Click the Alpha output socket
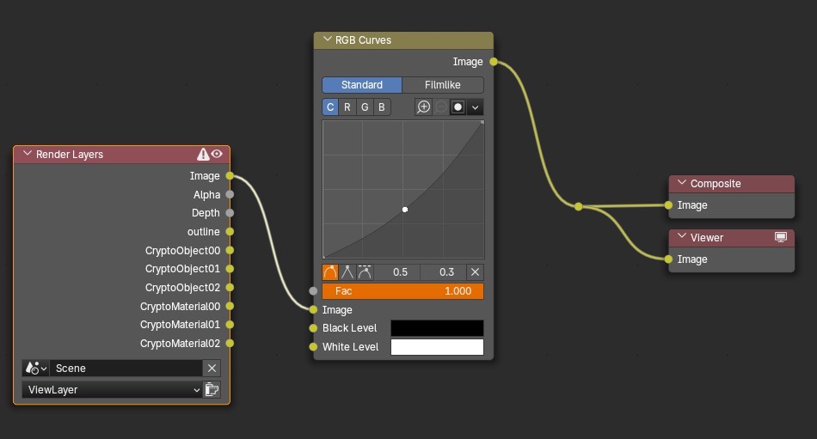Image resolution: width=817 pixels, height=439 pixels. tap(230, 194)
